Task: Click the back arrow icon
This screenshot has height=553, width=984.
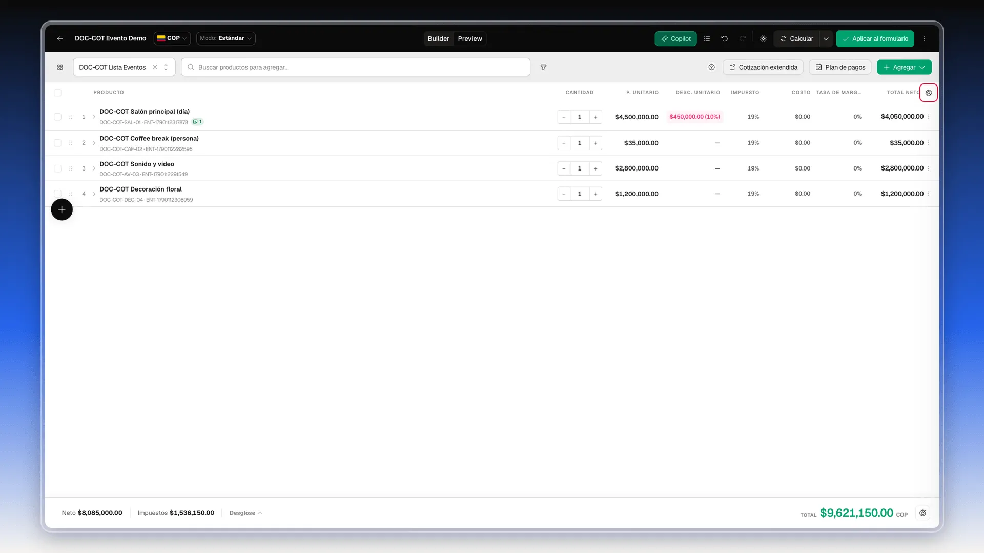Action: (x=60, y=38)
